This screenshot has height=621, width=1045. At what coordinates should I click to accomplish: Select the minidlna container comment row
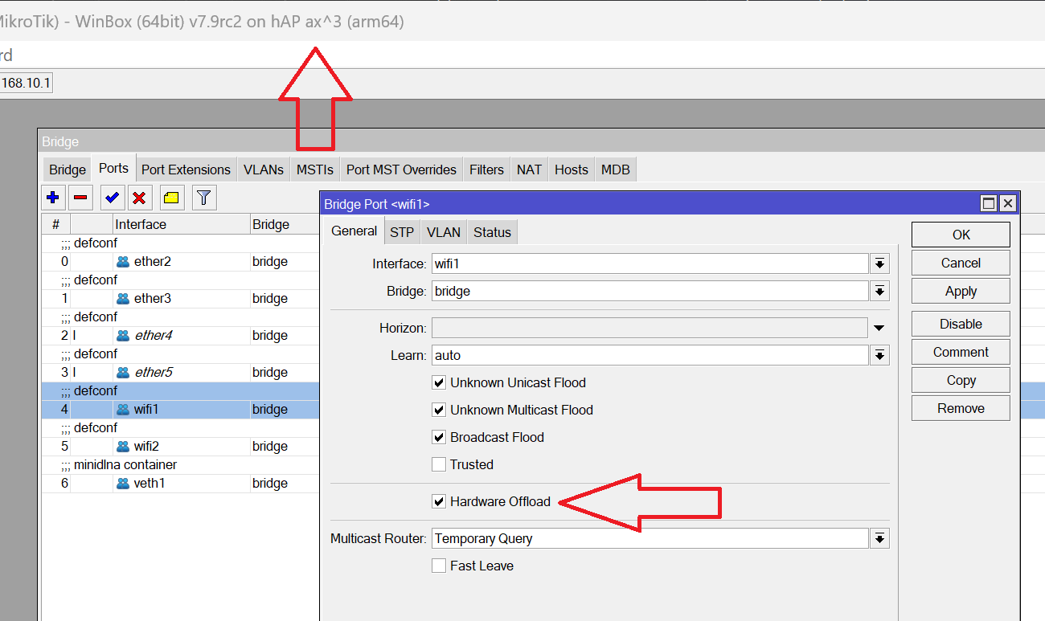(x=180, y=465)
